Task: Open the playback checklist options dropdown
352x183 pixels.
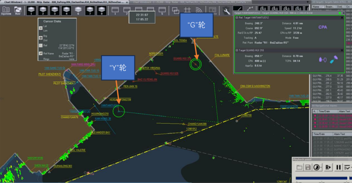Action: click(x=347, y=167)
